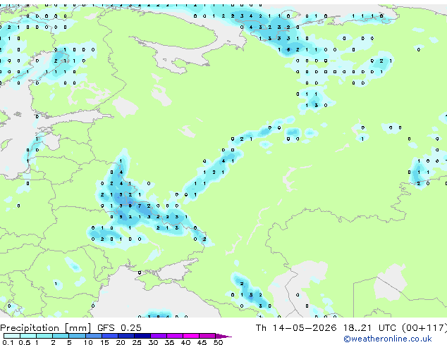Click the legend label '10'
This screenshot has width=447, height=345.
pos(88,342)
